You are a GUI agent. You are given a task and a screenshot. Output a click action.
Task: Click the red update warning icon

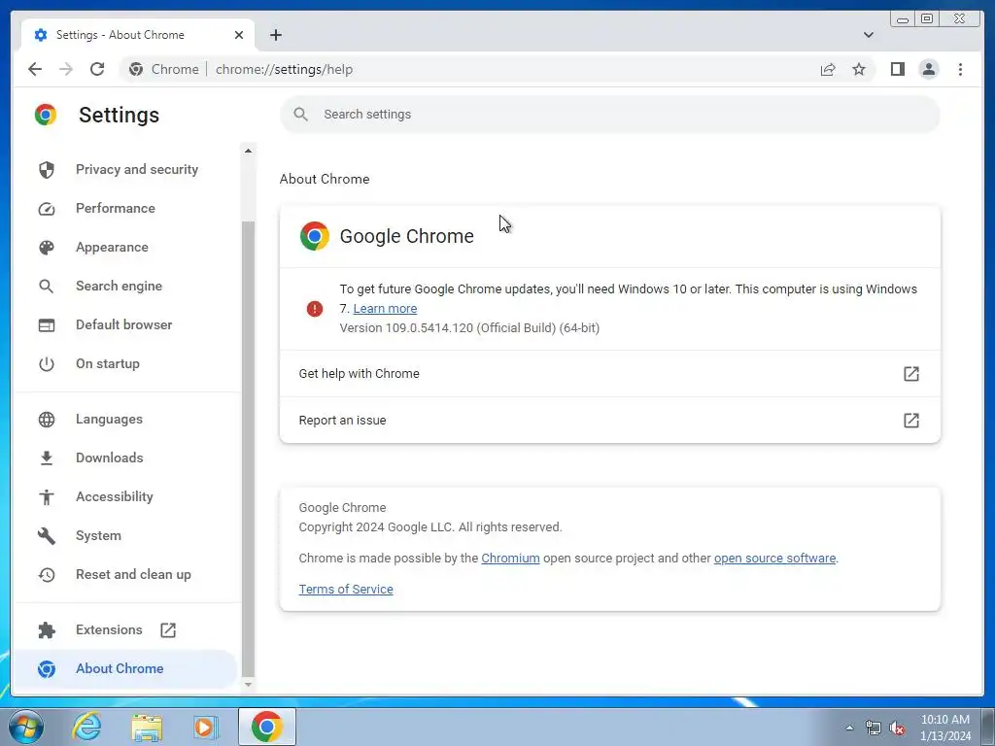tap(315, 309)
